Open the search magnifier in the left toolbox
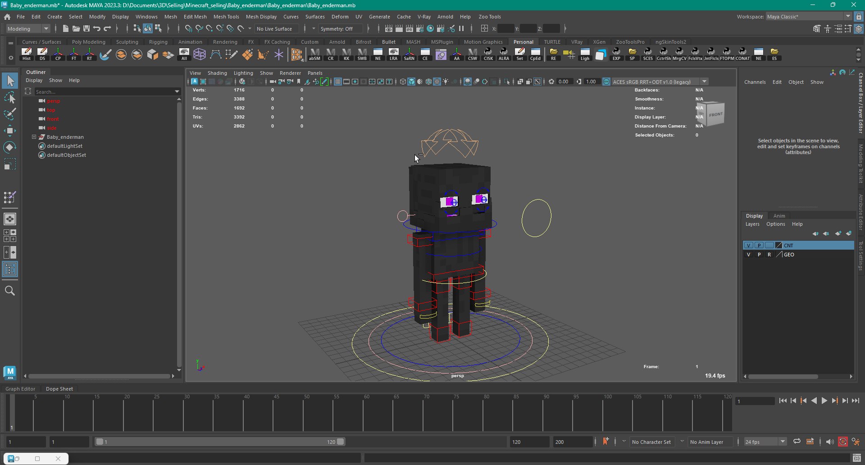Screen dimensions: 865x465 coord(10,291)
